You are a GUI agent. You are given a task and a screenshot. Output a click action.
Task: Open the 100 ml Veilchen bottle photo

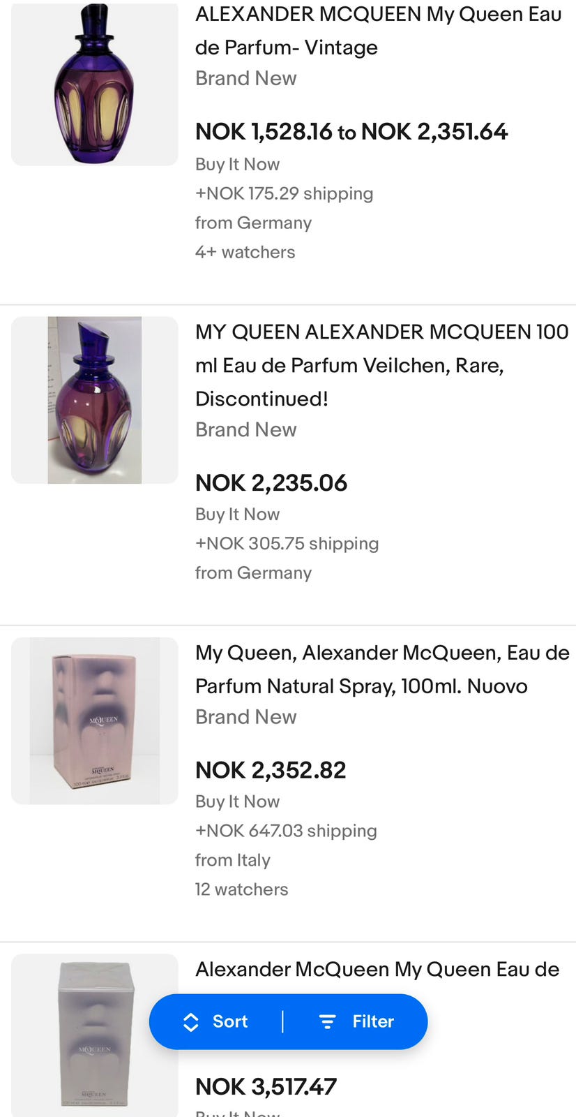[95, 400]
